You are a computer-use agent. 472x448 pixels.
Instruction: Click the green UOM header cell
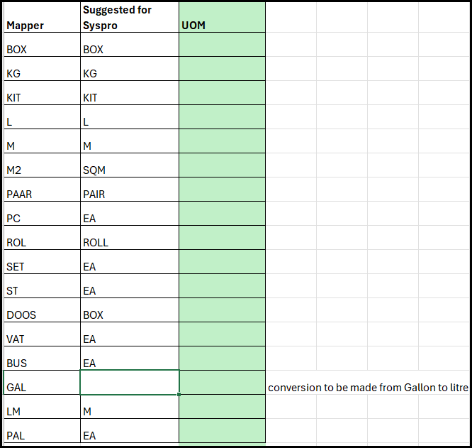222,18
